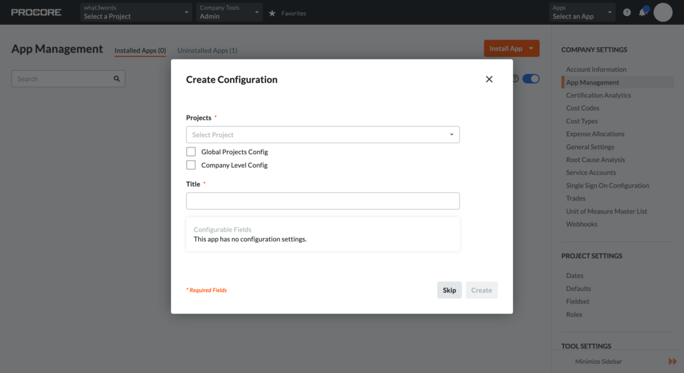Toggle the blue switch behind the dialog
The image size is (684, 373).
coord(531,79)
